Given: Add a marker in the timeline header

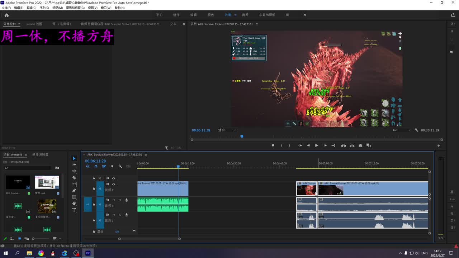Looking at the screenshot, I should click(x=112, y=166).
